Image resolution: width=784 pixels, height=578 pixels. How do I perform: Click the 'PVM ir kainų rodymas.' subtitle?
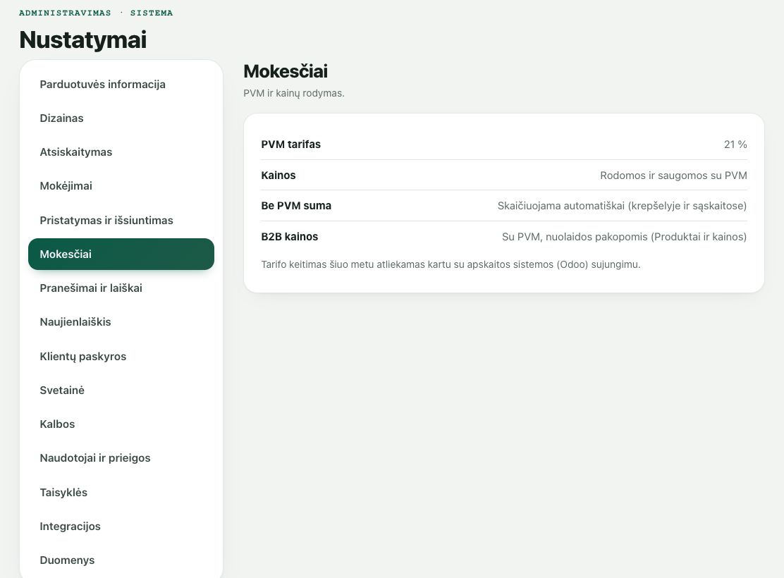coord(294,94)
